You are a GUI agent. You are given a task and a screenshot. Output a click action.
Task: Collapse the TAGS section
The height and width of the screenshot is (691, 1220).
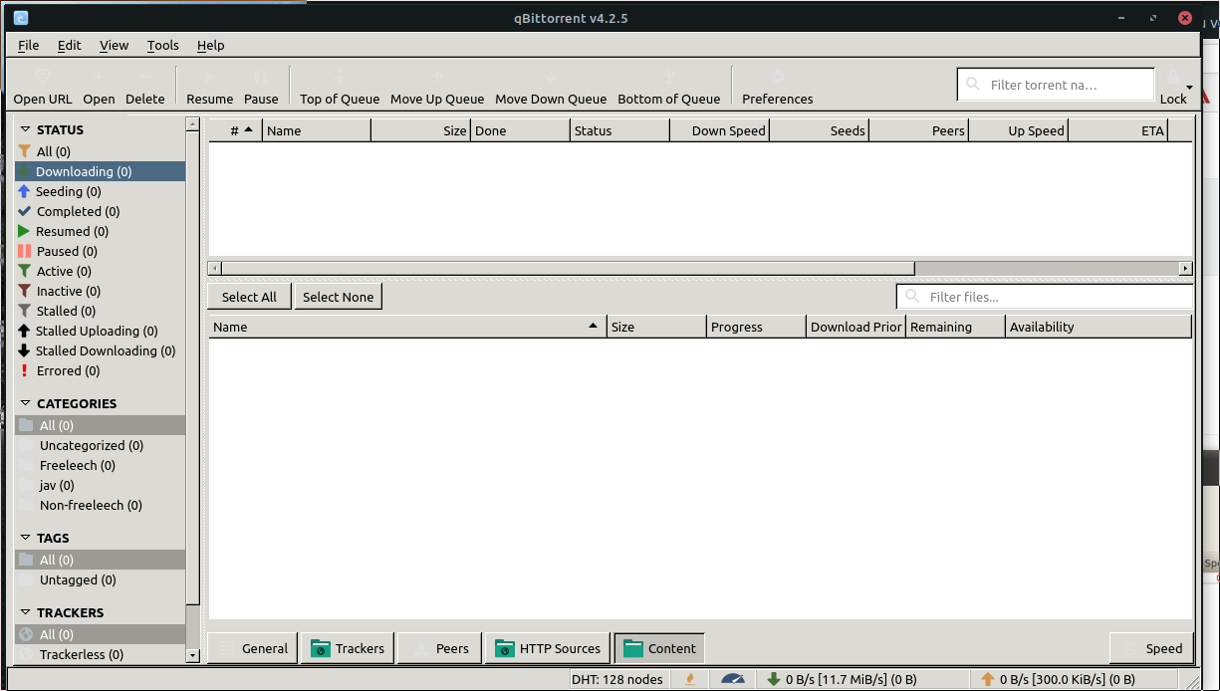click(x=25, y=538)
